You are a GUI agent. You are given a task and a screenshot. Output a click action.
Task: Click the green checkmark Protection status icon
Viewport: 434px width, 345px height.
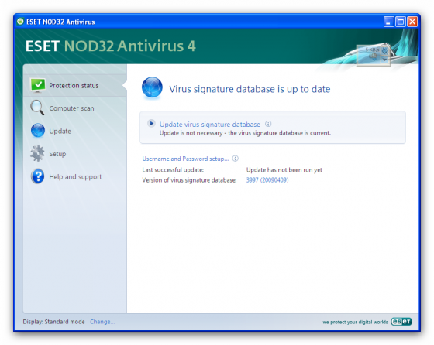click(x=38, y=85)
